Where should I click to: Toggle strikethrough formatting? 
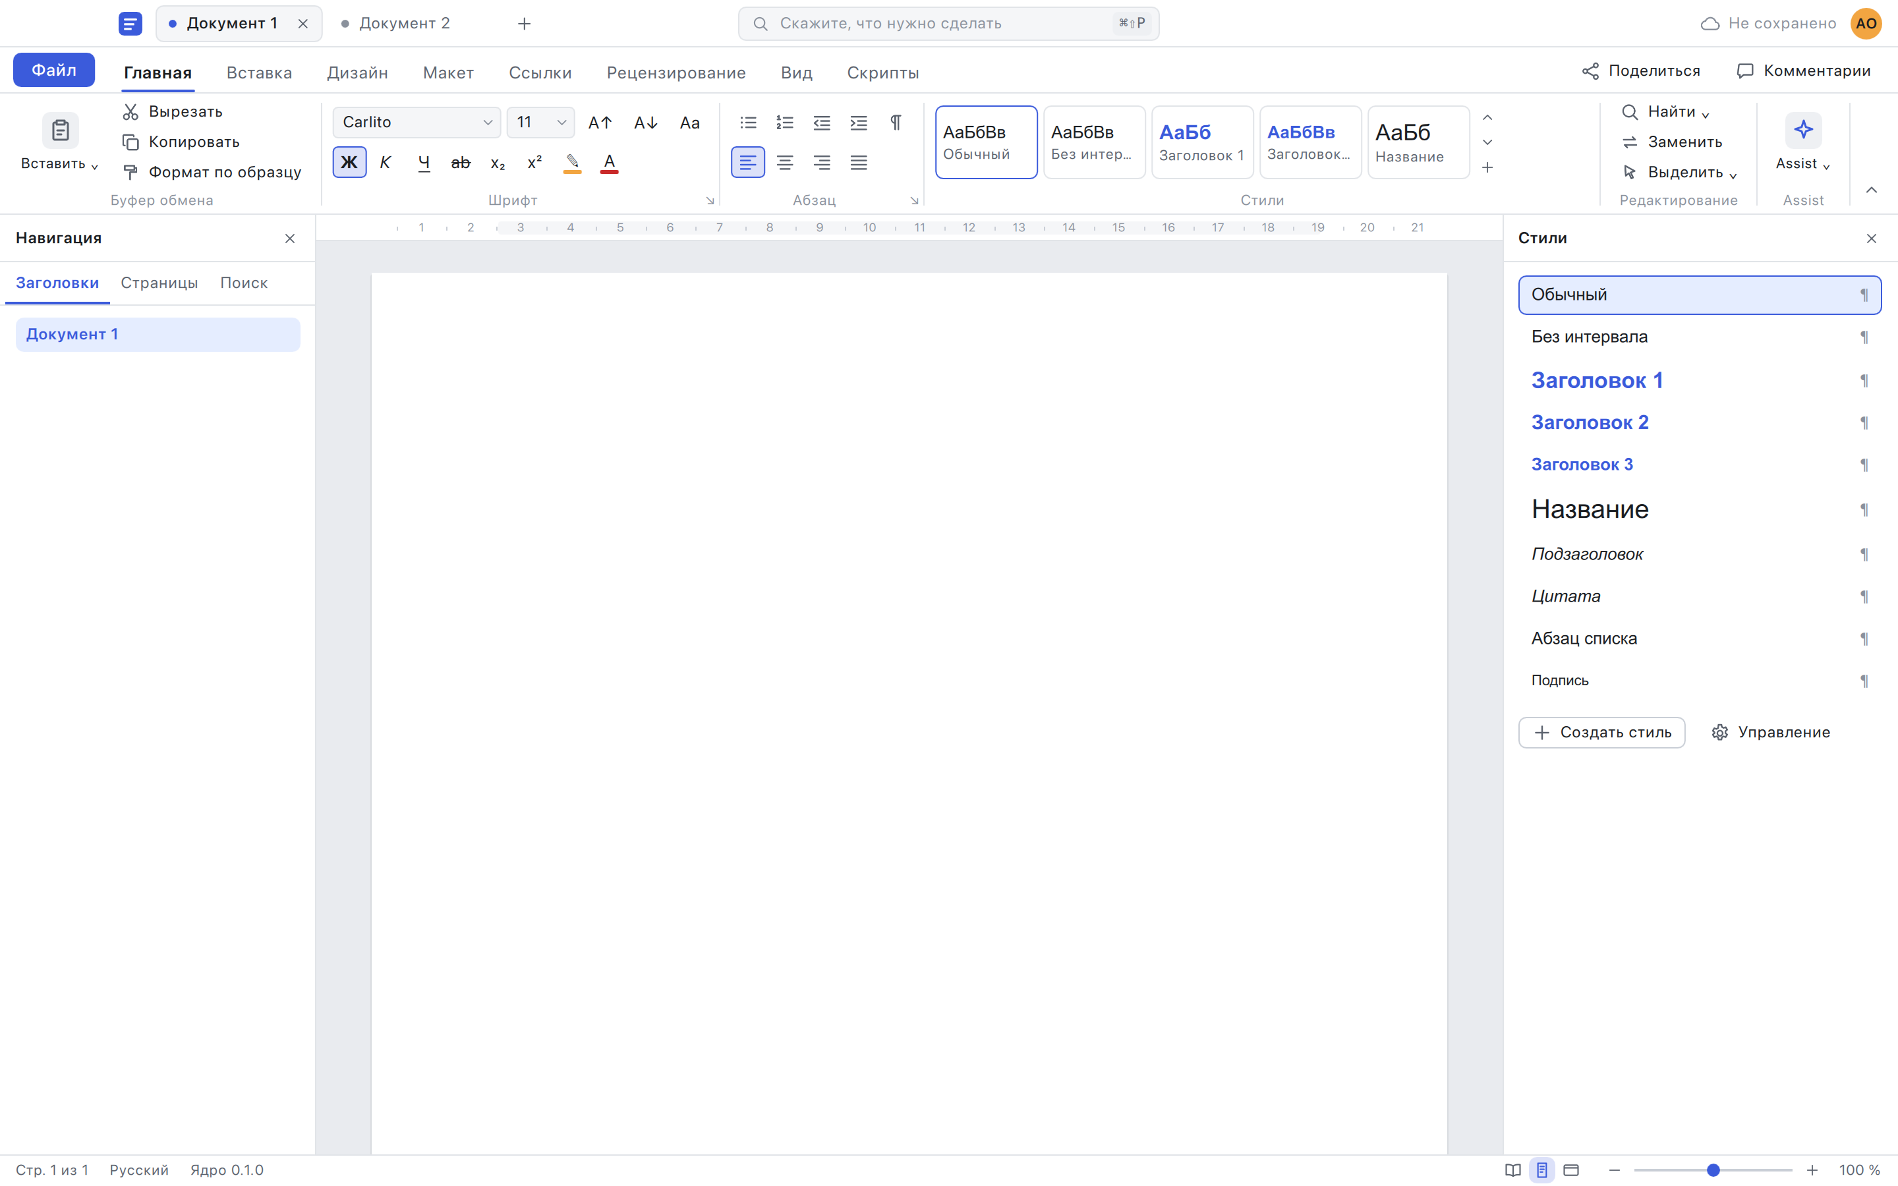(x=461, y=162)
